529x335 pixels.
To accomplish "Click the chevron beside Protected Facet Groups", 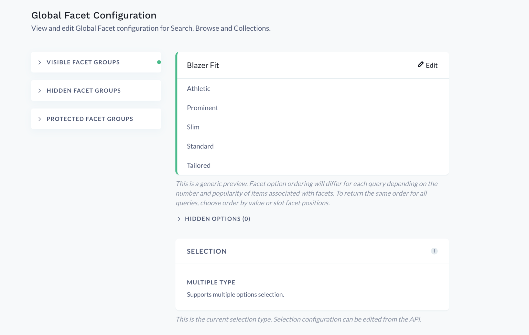I will (40, 119).
